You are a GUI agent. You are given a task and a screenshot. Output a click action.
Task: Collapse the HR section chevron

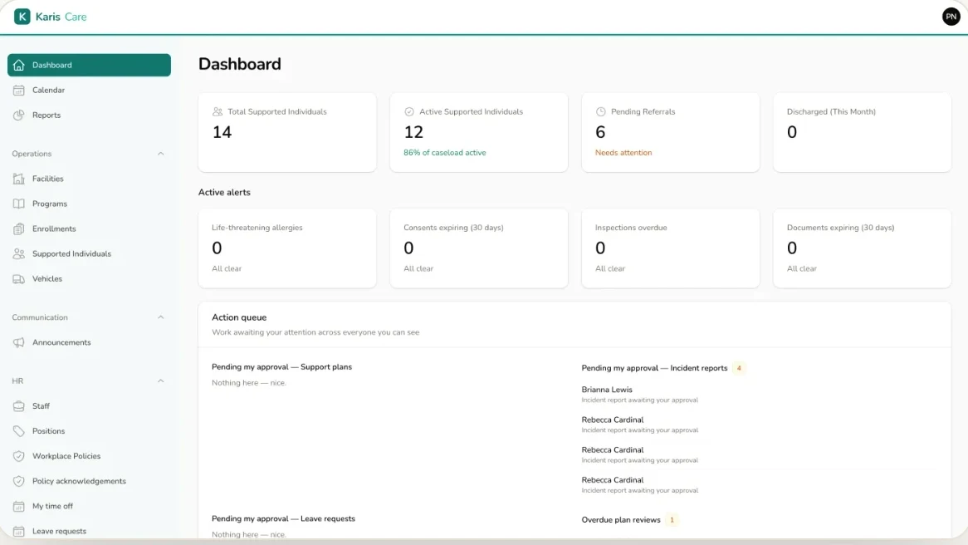pos(160,381)
